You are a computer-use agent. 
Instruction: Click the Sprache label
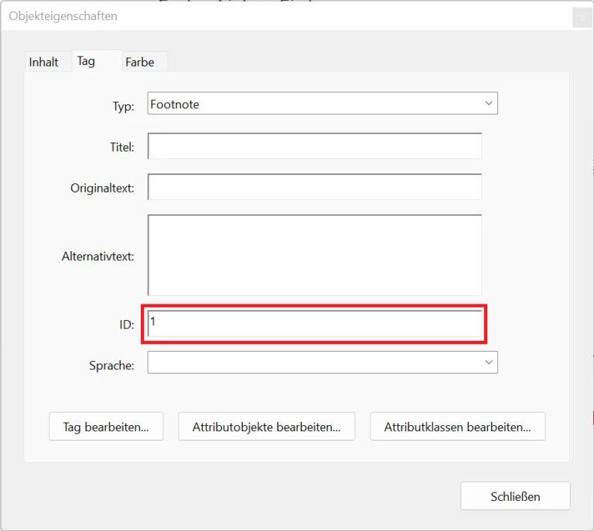pos(111,366)
